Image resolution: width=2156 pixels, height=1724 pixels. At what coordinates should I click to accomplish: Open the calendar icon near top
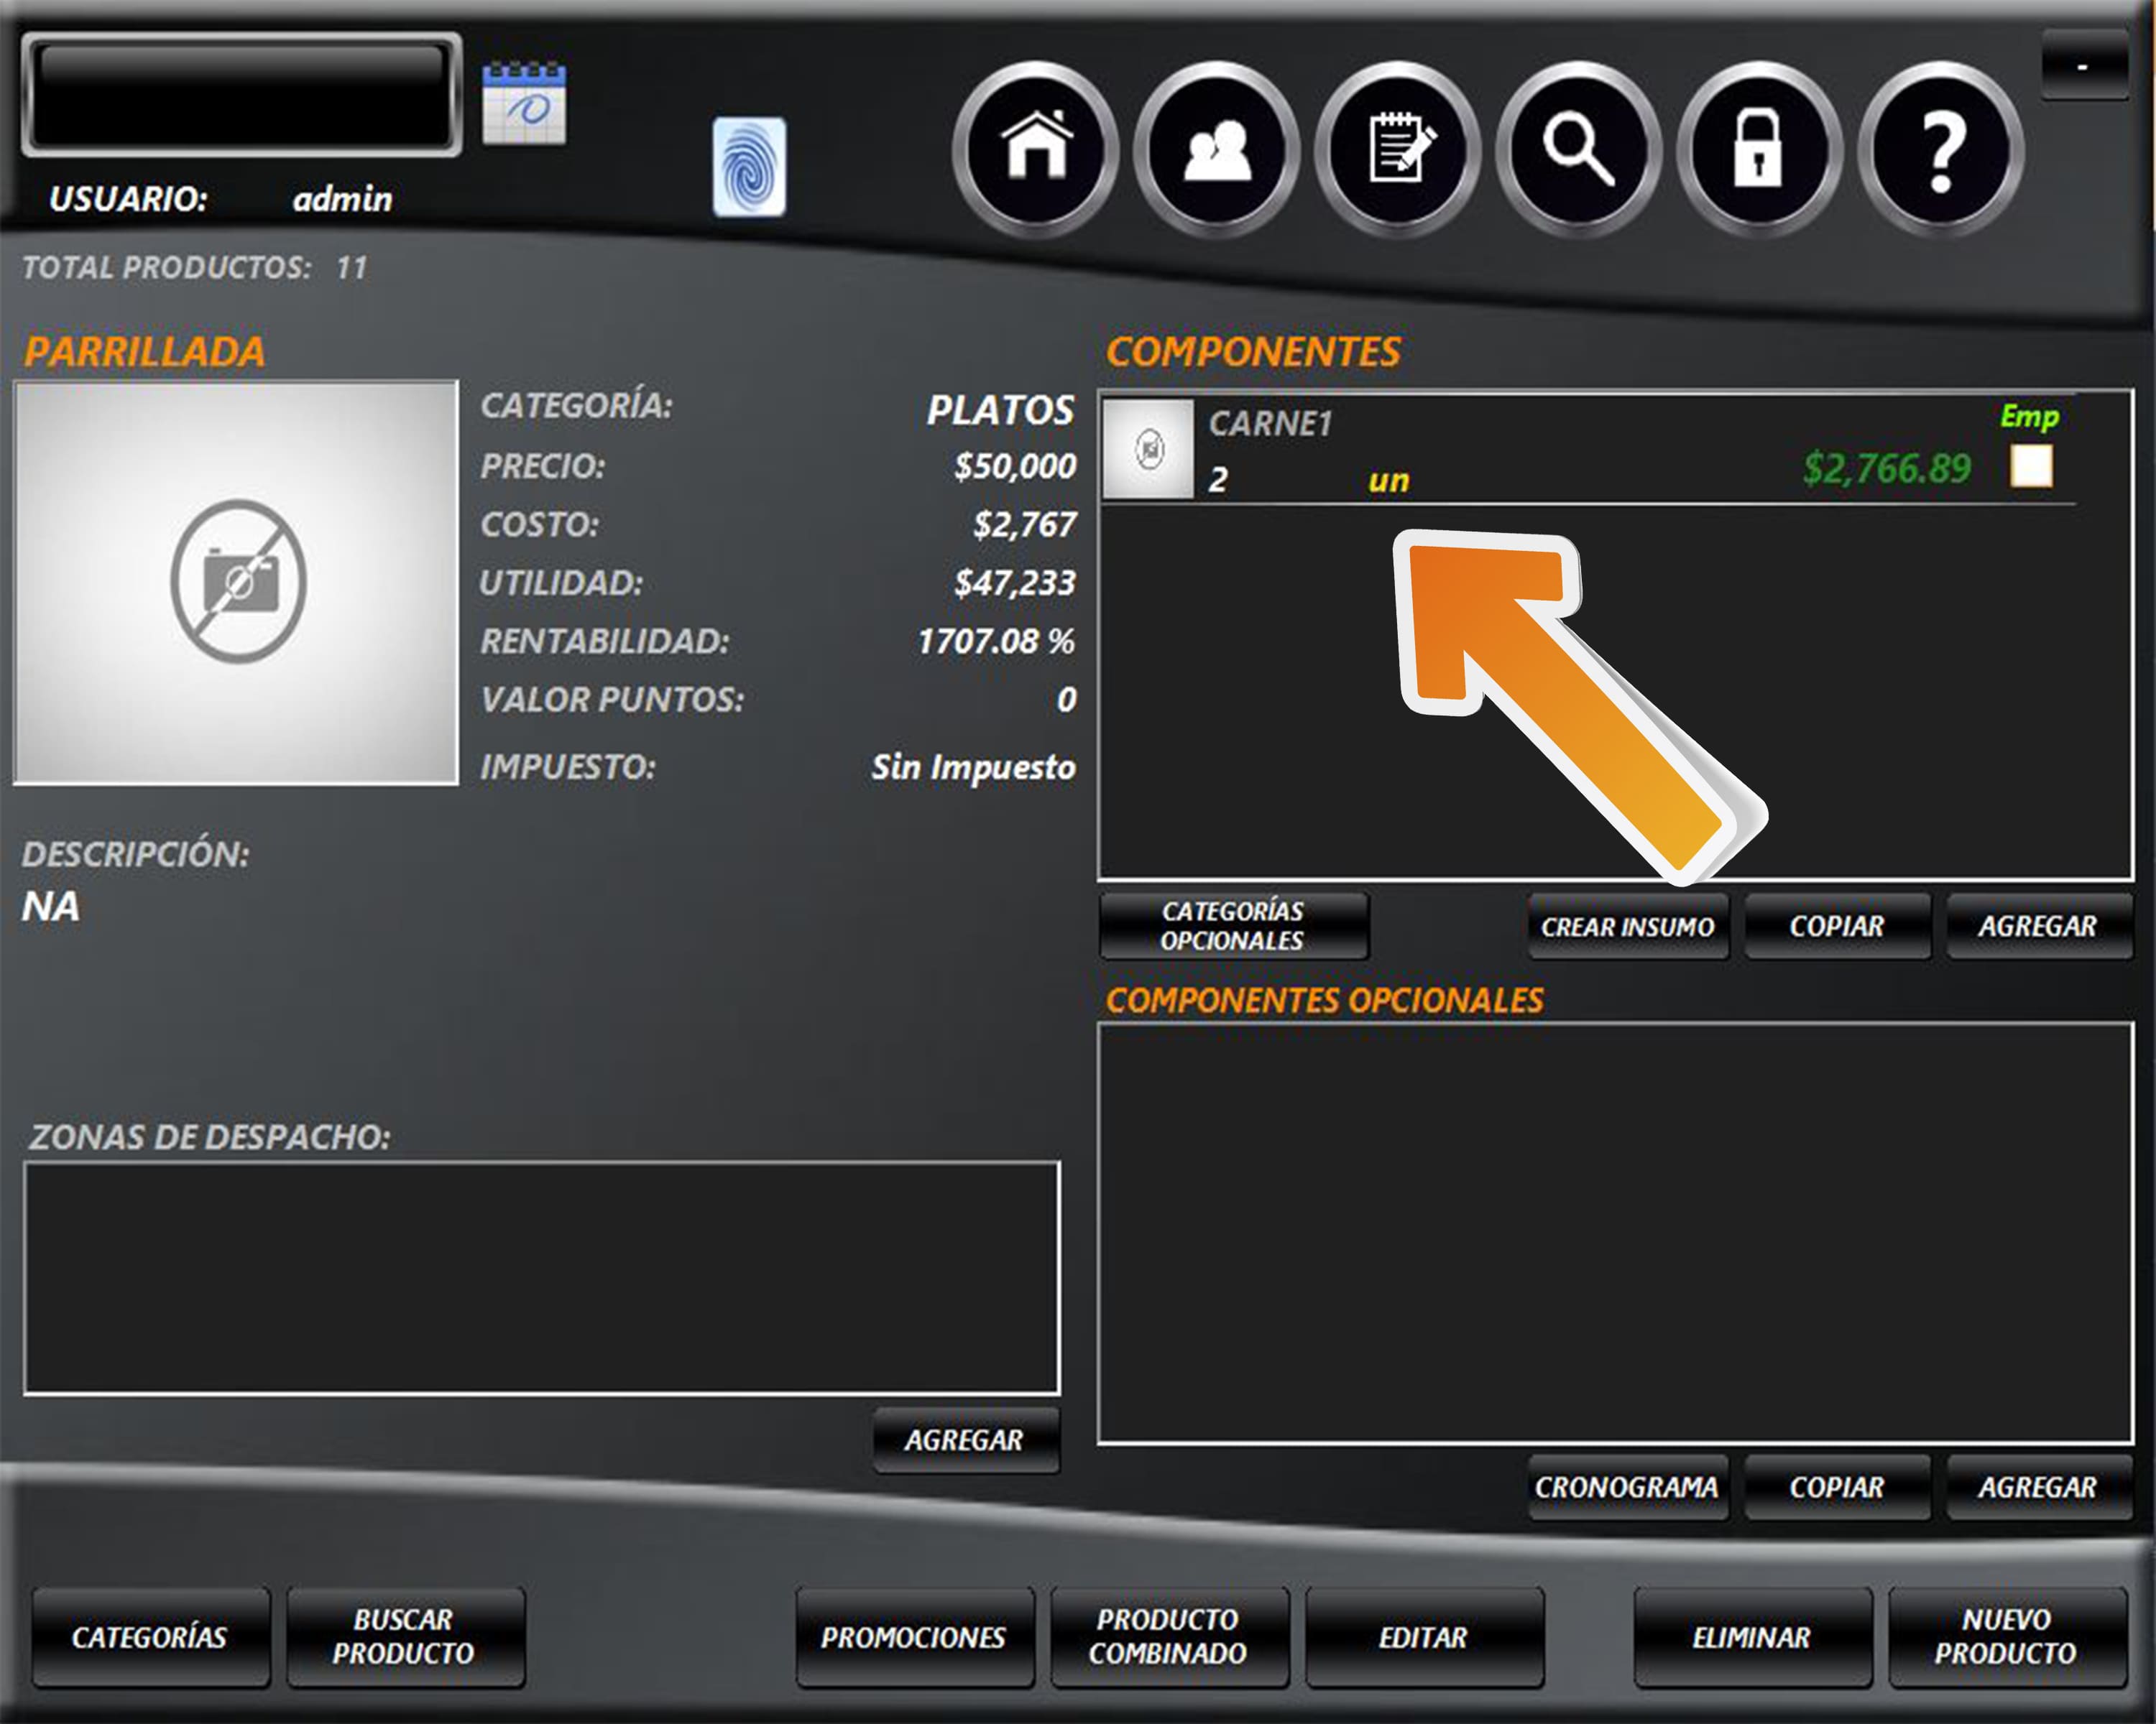[x=524, y=104]
